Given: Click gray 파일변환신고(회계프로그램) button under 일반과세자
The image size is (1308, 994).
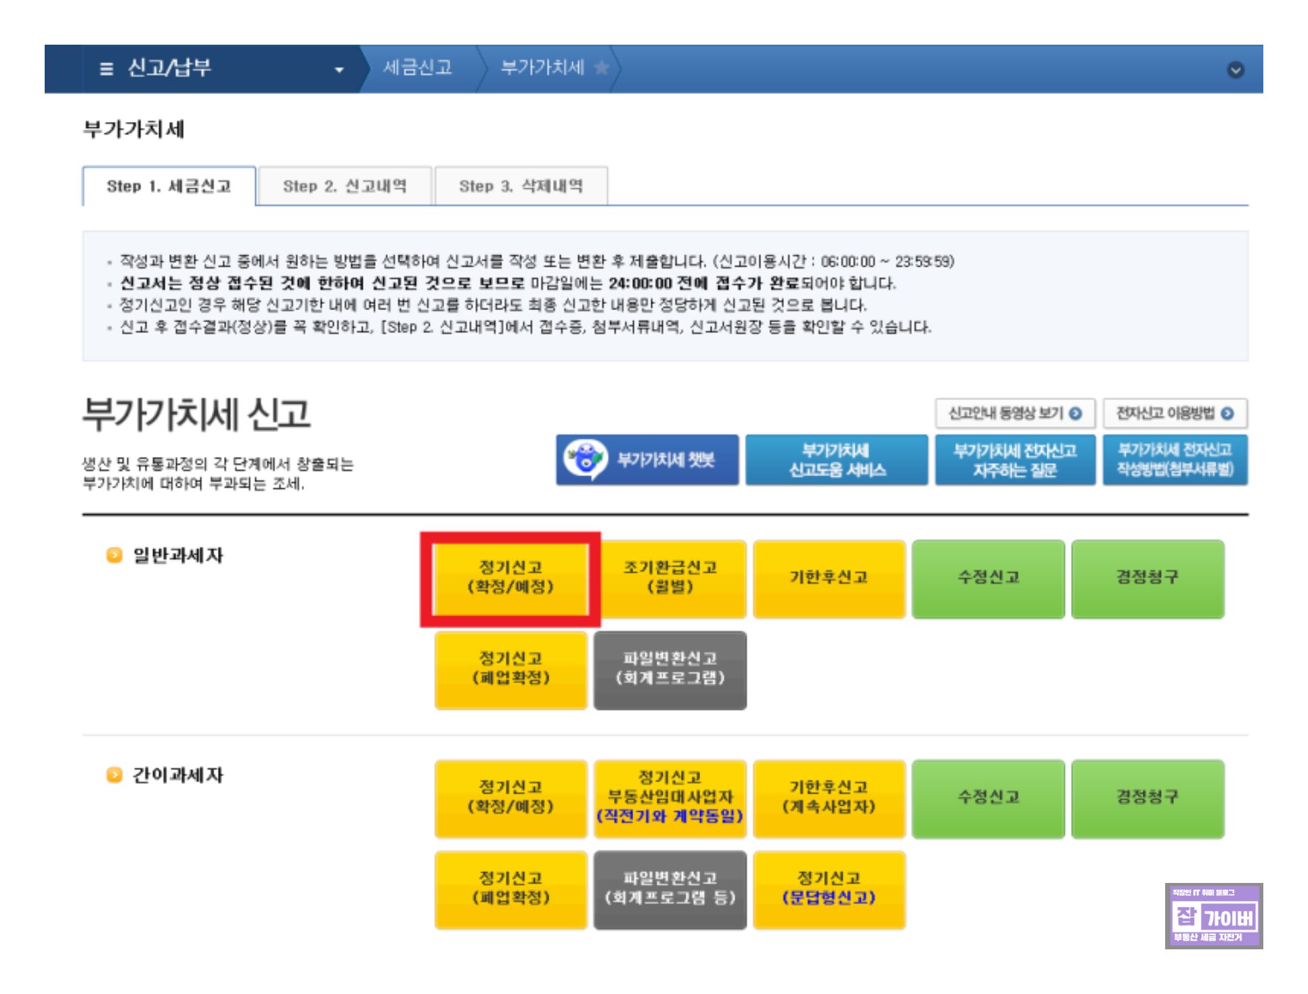Looking at the screenshot, I should click(670, 669).
